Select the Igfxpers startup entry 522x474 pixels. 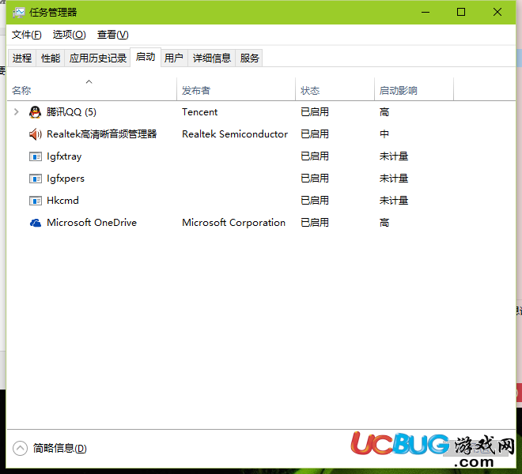(261, 179)
